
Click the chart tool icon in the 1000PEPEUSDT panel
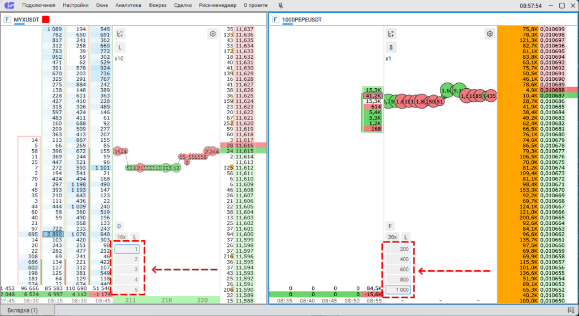point(390,34)
